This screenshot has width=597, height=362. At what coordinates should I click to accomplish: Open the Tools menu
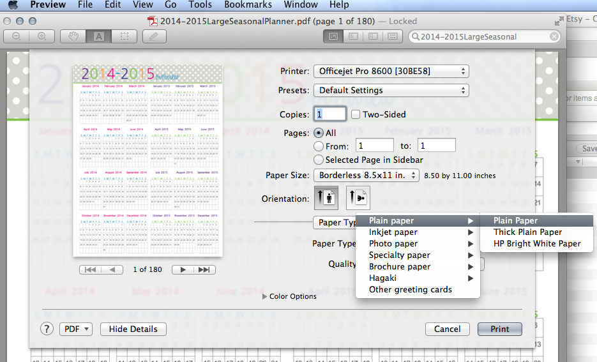click(200, 4)
